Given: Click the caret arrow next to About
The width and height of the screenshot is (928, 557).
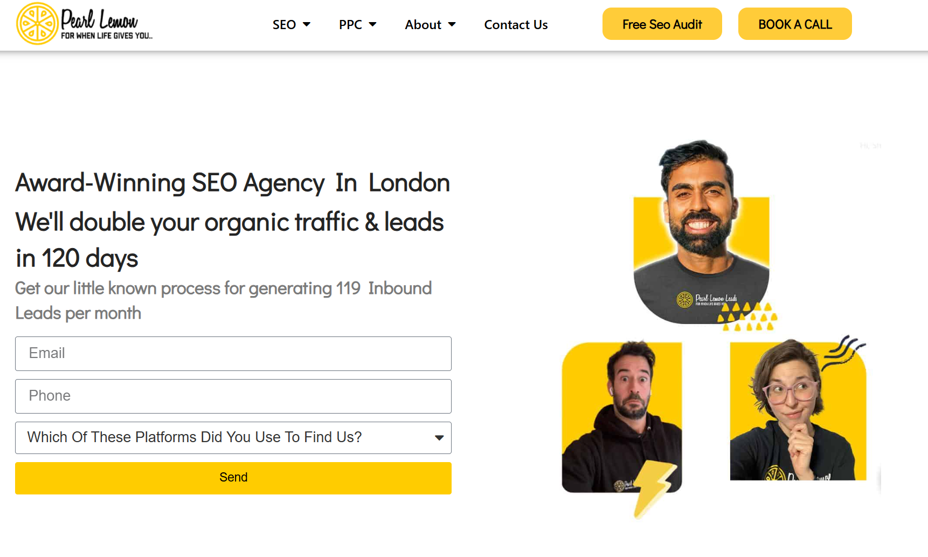Looking at the screenshot, I should click(452, 24).
